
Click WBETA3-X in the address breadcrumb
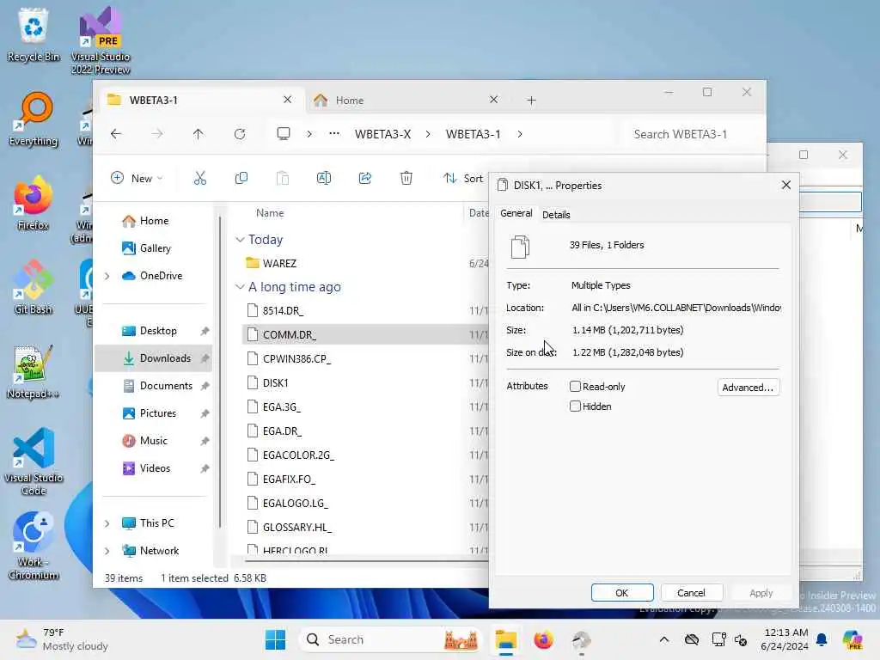click(x=382, y=134)
